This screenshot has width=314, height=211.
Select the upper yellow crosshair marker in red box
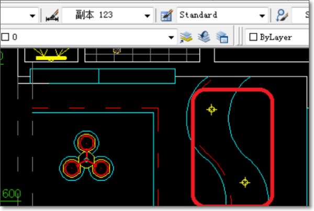(211, 109)
